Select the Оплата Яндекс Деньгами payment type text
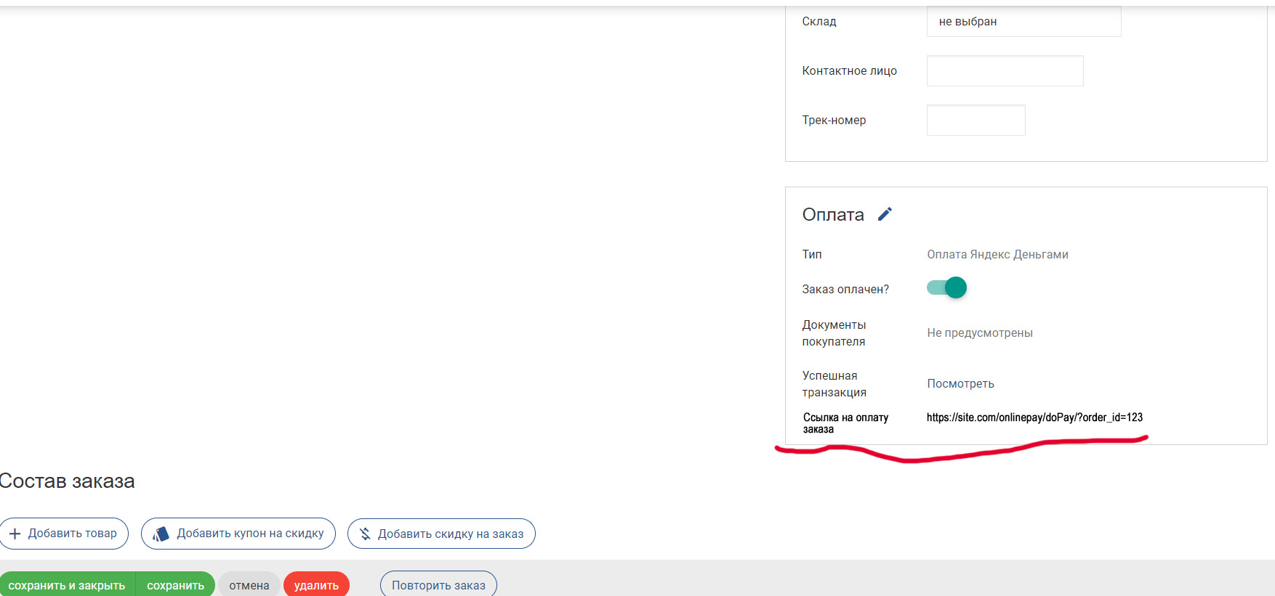 [x=997, y=254]
